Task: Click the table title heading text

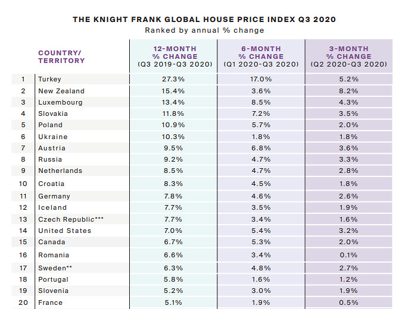Action: (204, 20)
